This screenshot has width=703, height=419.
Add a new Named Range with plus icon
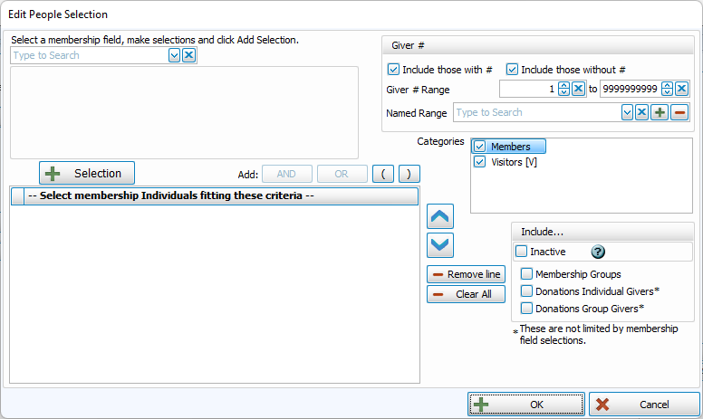coord(660,112)
